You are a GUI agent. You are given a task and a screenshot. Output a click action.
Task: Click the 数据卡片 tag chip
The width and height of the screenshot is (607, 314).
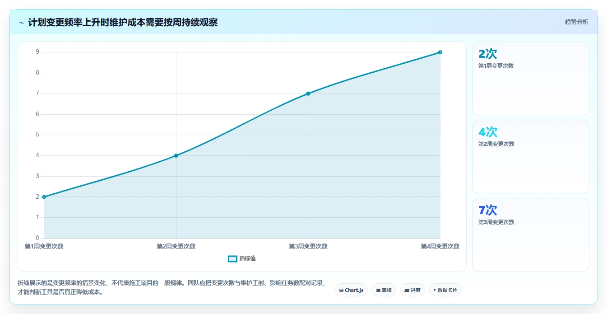pos(445,290)
